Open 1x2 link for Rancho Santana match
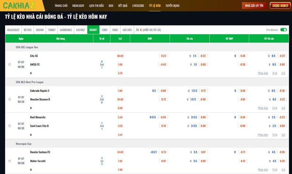This screenshot has height=174, width=292. click(283, 170)
